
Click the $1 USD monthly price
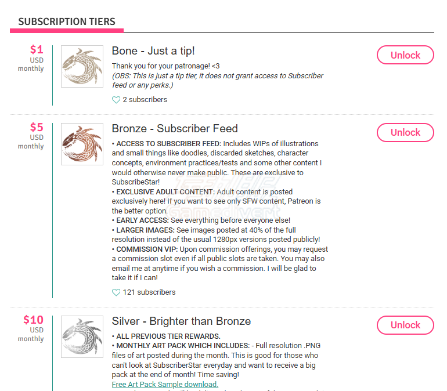[x=33, y=59]
